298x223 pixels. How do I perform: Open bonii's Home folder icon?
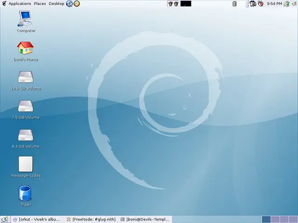(x=26, y=48)
